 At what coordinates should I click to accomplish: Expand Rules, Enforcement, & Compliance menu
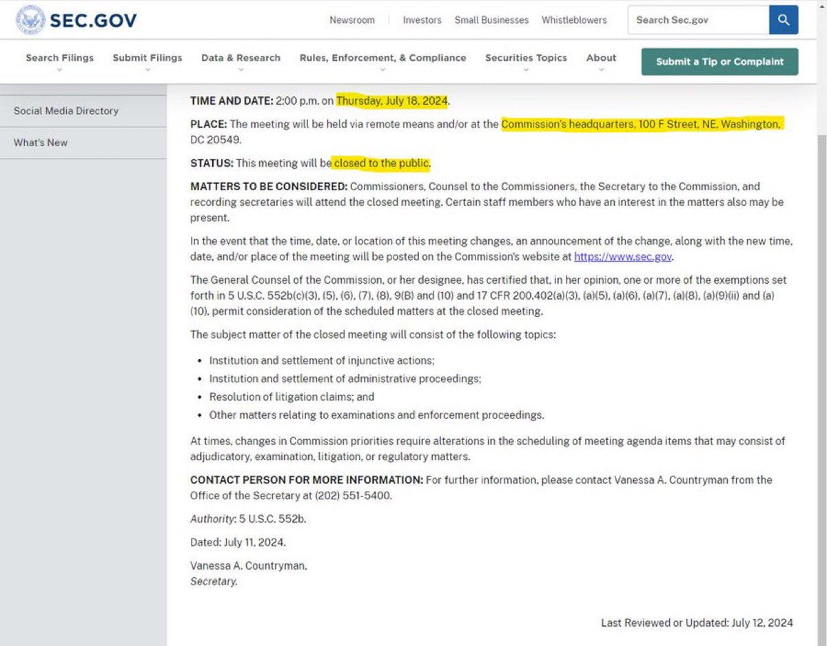tap(382, 58)
